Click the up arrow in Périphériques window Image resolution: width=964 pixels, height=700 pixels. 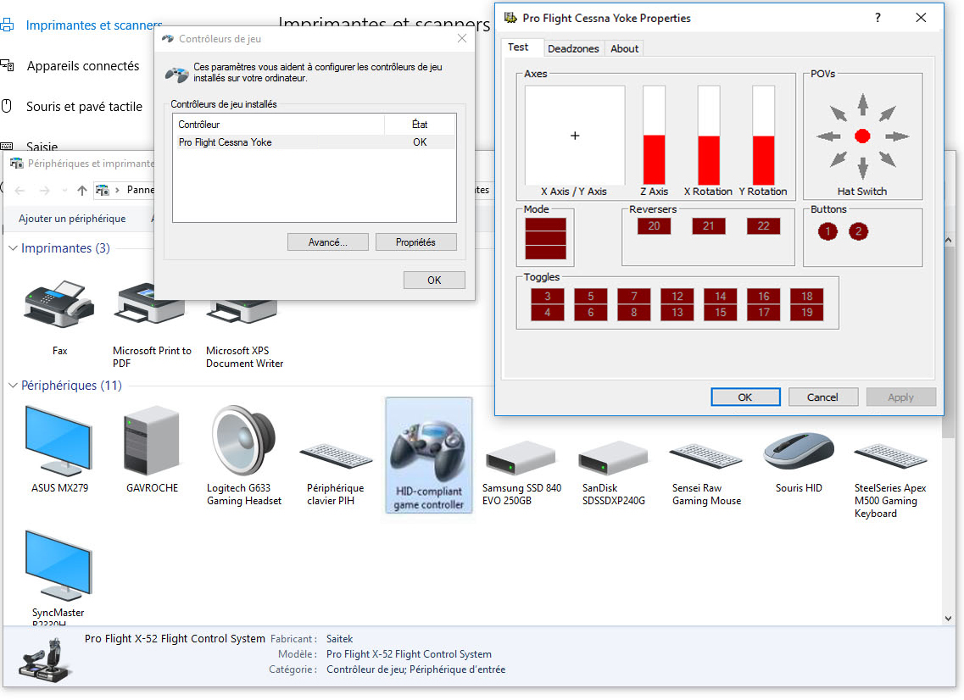(x=81, y=190)
